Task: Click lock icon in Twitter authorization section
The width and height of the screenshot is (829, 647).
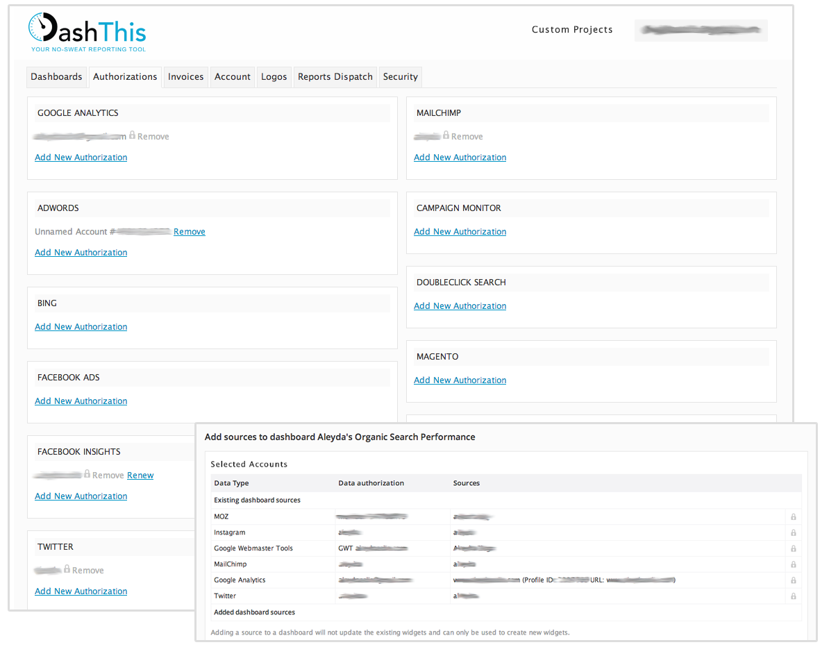Action: pyautogui.click(x=67, y=569)
